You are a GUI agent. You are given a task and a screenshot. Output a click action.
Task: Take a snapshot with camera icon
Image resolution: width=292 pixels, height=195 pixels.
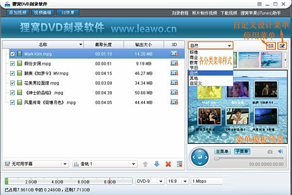tap(270, 152)
